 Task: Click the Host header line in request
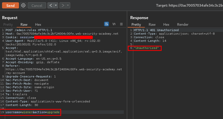click(62, 34)
